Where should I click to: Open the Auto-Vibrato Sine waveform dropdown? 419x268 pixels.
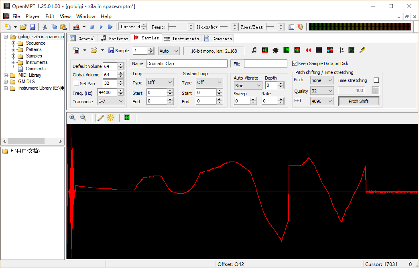pyautogui.click(x=248, y=86)
